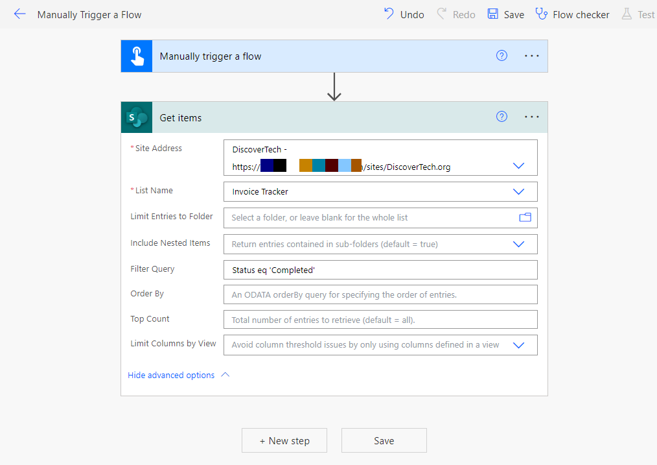Open the Flow checker
The height and width of the screenshot is (465, 657).
pos(572,15)
